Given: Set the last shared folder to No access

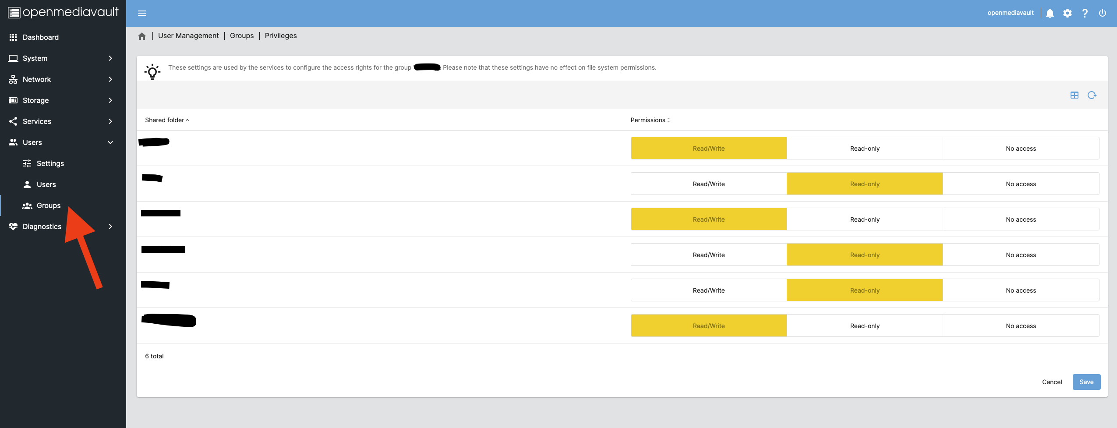Looking at the screenshot, I should point(1021,326).
